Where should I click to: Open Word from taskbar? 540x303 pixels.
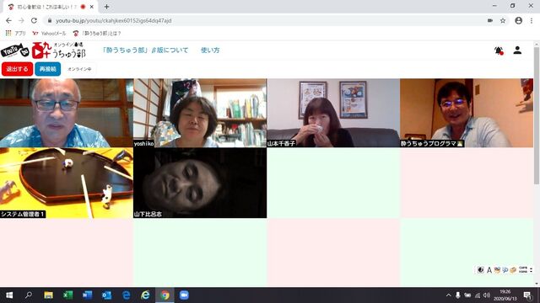(x=87, y=295)
